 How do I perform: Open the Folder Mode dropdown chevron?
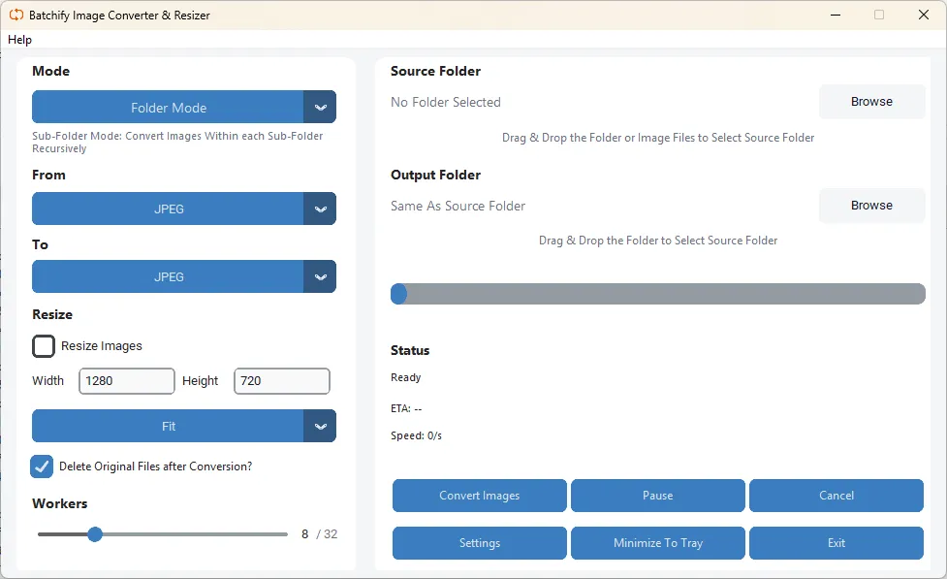(x=321, y=107)
